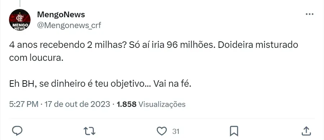Open the three-dot more options menu

310,14
